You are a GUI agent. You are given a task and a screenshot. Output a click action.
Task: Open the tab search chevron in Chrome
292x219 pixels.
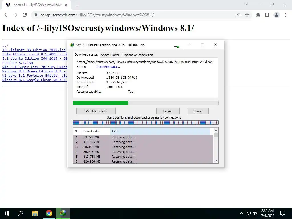(x=246, y=4)
